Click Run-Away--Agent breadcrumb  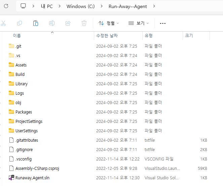tap(128, 6)
